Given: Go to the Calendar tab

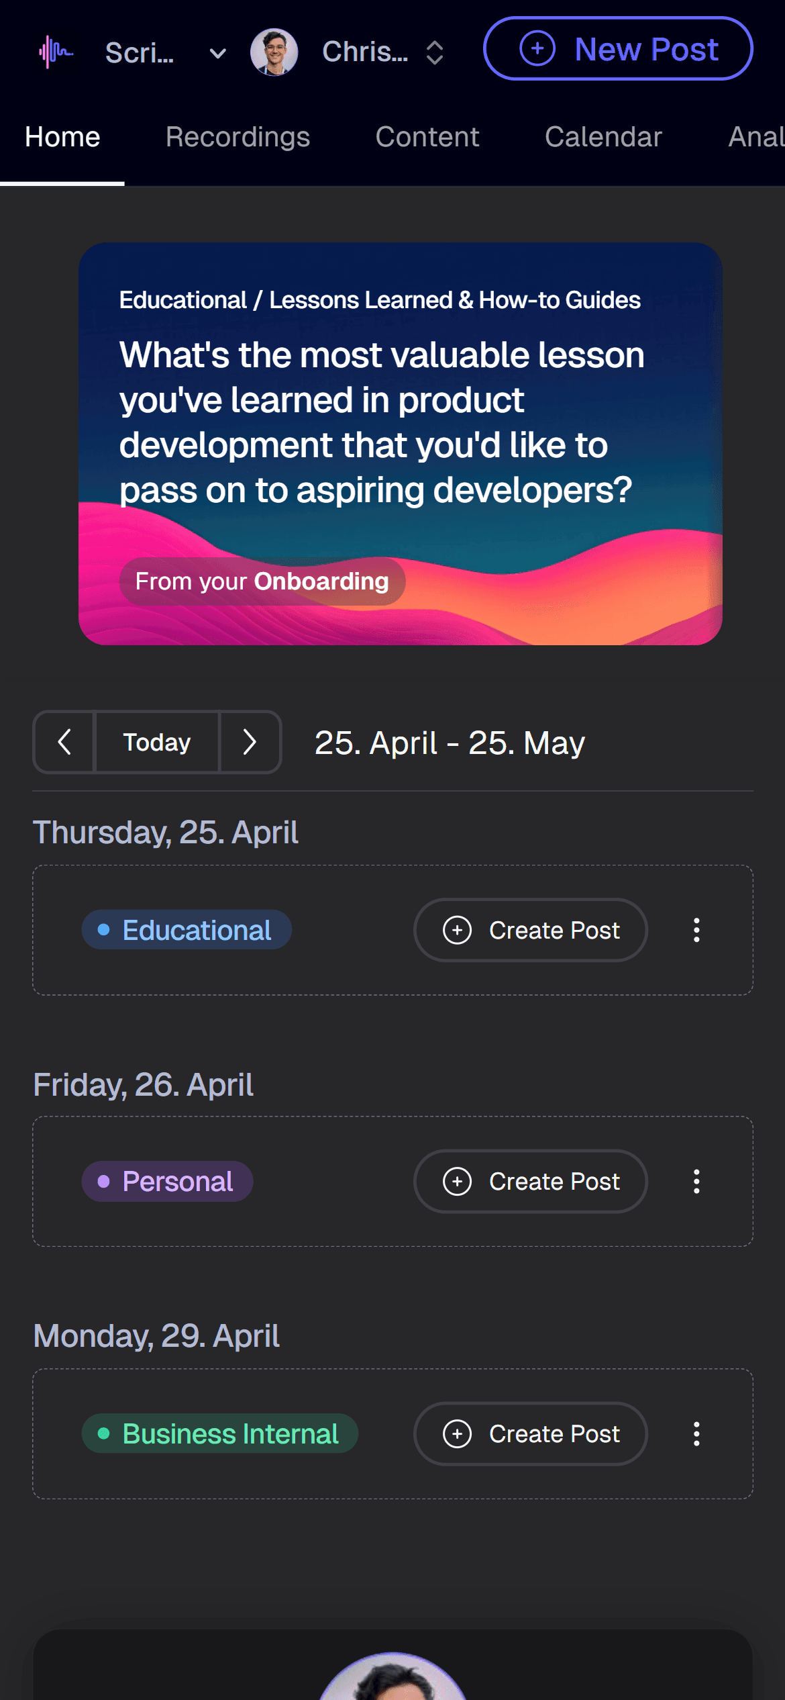Looking at the screenshot, I should (x=603, y=137).
